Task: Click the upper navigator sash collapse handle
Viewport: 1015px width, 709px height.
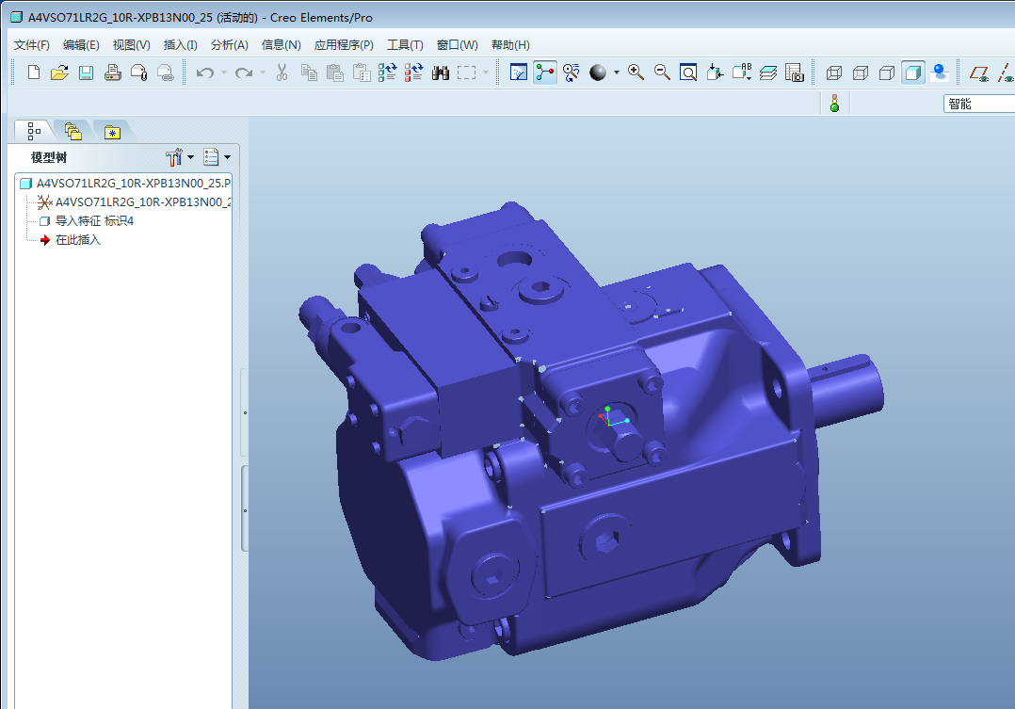Action: [245, 412]
